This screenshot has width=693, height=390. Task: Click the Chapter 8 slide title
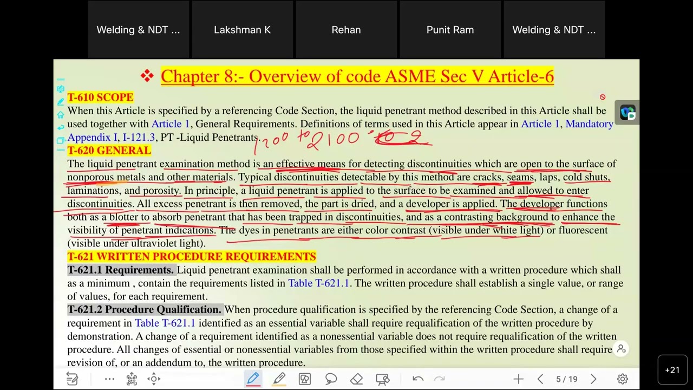pos(357,76)
